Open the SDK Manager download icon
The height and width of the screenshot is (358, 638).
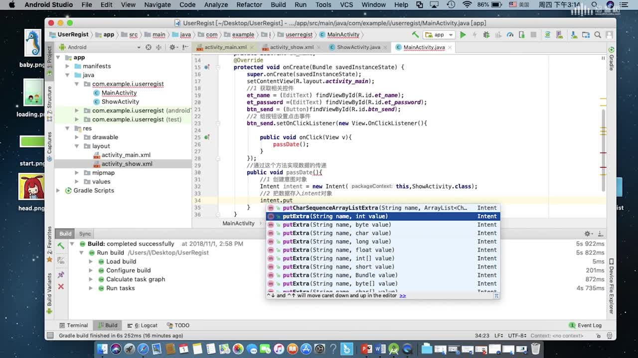pyautogui.click(x=574, y=35)
